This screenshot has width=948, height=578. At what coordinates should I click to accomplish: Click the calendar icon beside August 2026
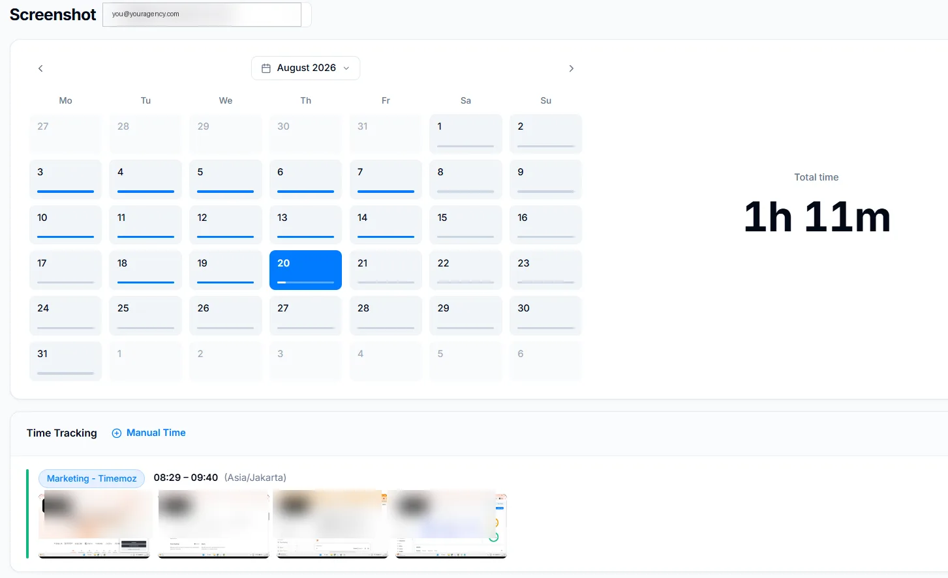(x=266, y=68)
